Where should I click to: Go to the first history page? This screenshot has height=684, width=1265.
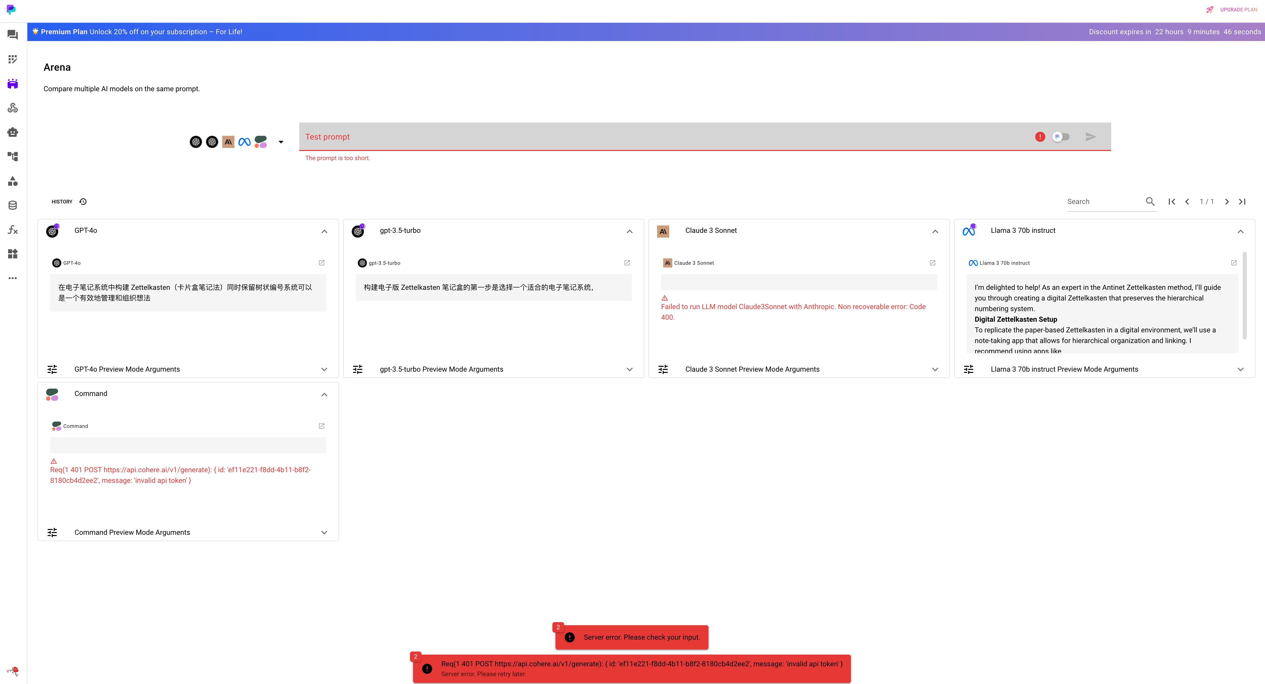(1172, 201)
